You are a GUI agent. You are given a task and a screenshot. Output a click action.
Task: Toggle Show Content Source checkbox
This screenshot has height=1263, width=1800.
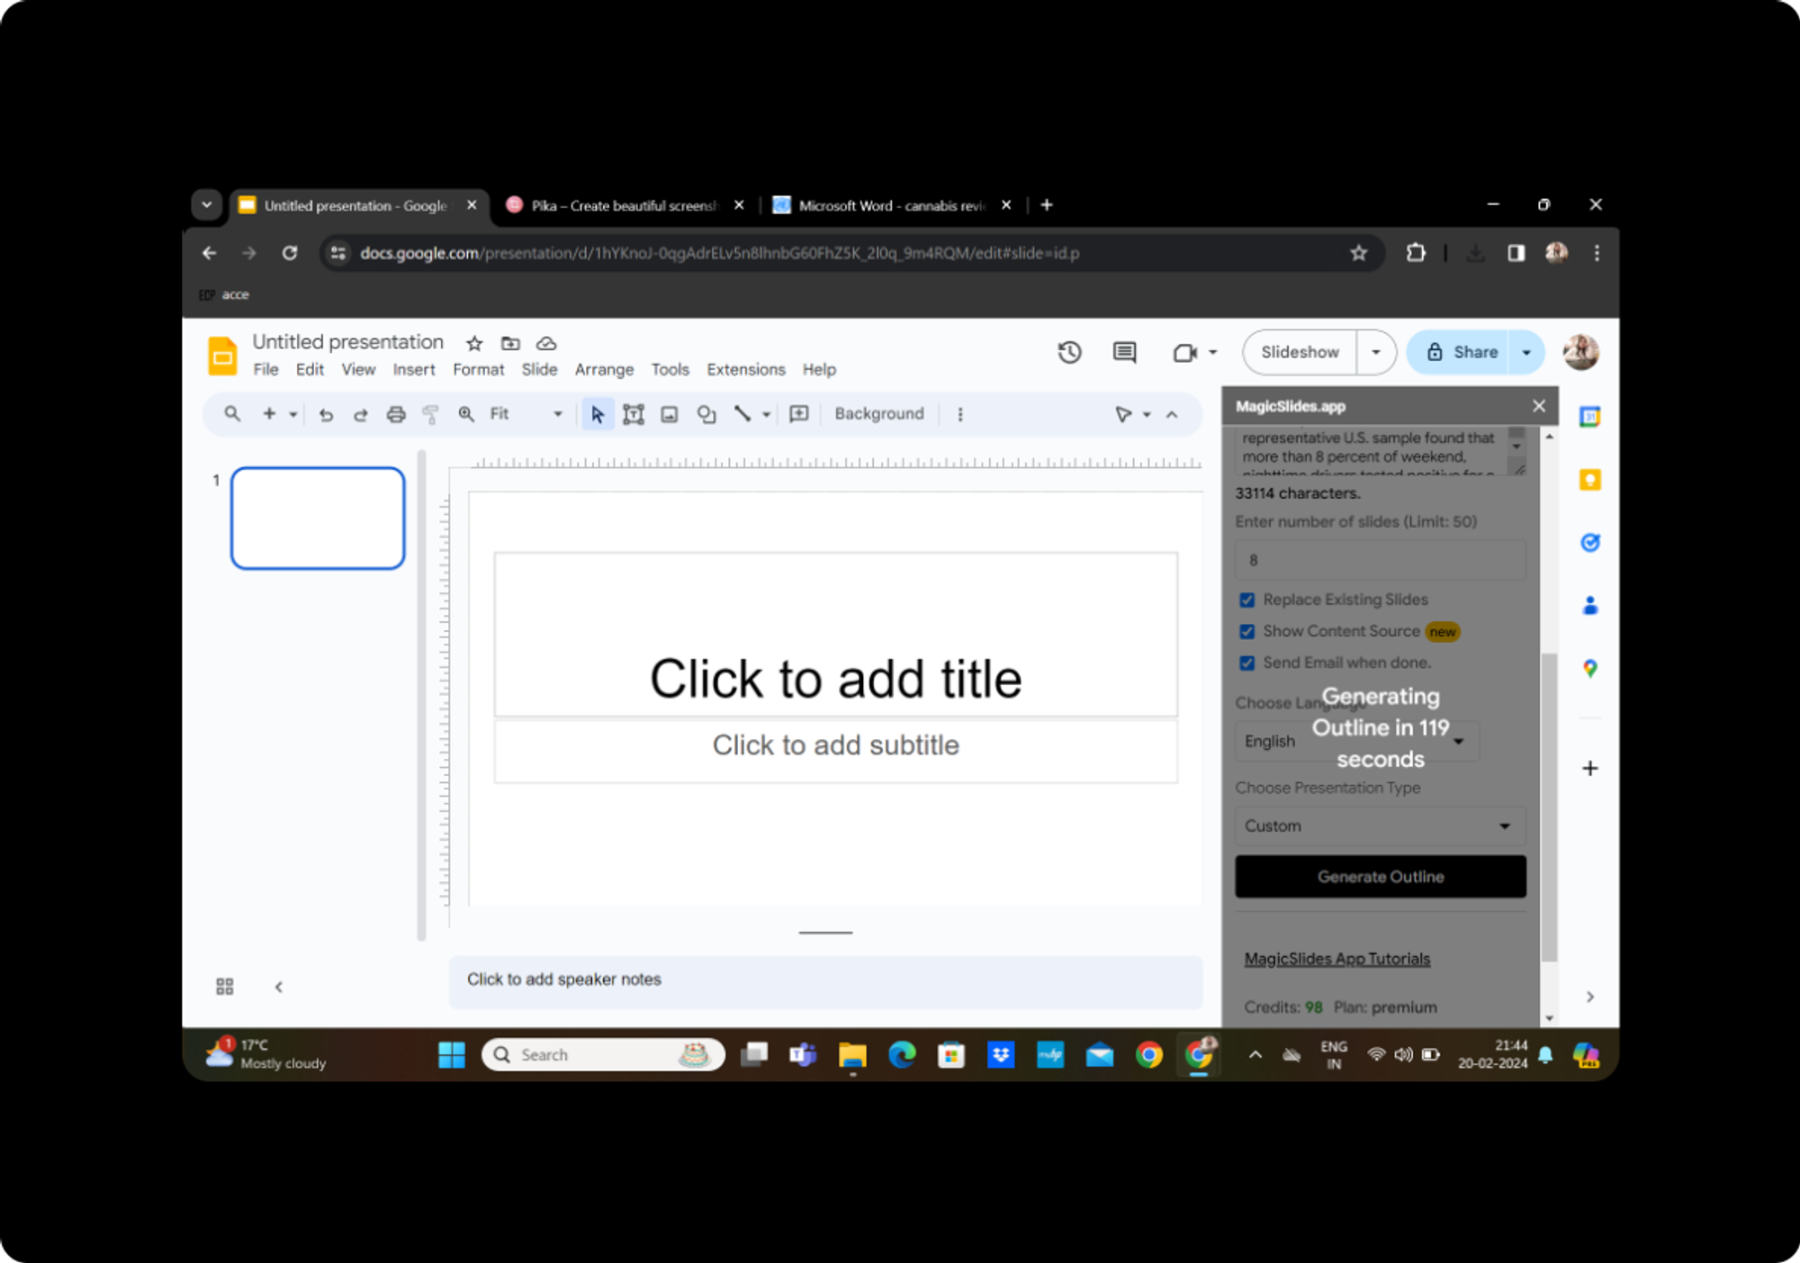tap(1246, 631)
